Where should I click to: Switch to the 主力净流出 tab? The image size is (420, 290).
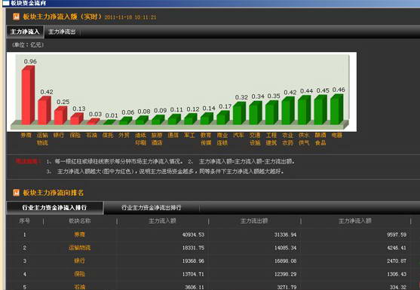pos(62,32)
